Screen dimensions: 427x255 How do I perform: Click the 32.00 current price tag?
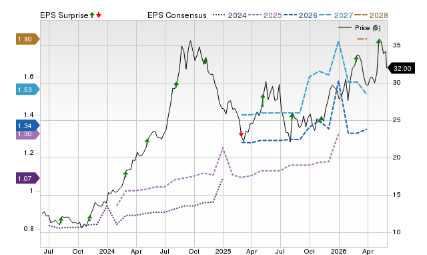[401, 68]
